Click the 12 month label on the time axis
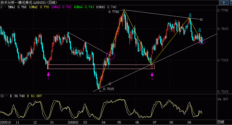232x125 pixels. tap(35, 122)
